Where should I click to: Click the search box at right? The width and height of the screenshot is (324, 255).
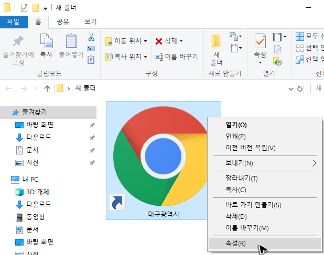[317, 88]
